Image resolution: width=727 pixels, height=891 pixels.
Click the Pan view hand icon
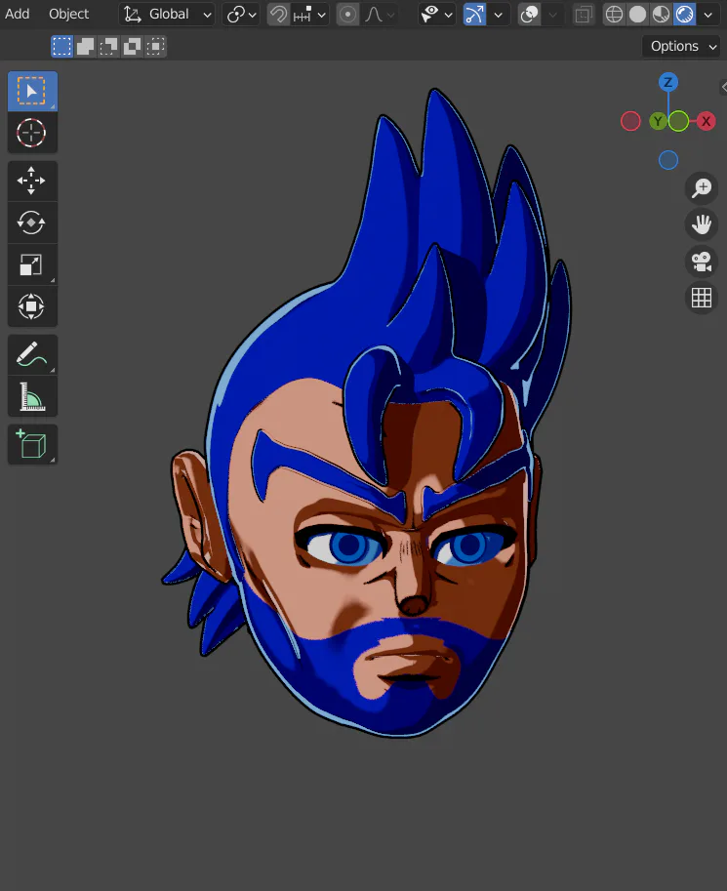click(x=702, y=224)
